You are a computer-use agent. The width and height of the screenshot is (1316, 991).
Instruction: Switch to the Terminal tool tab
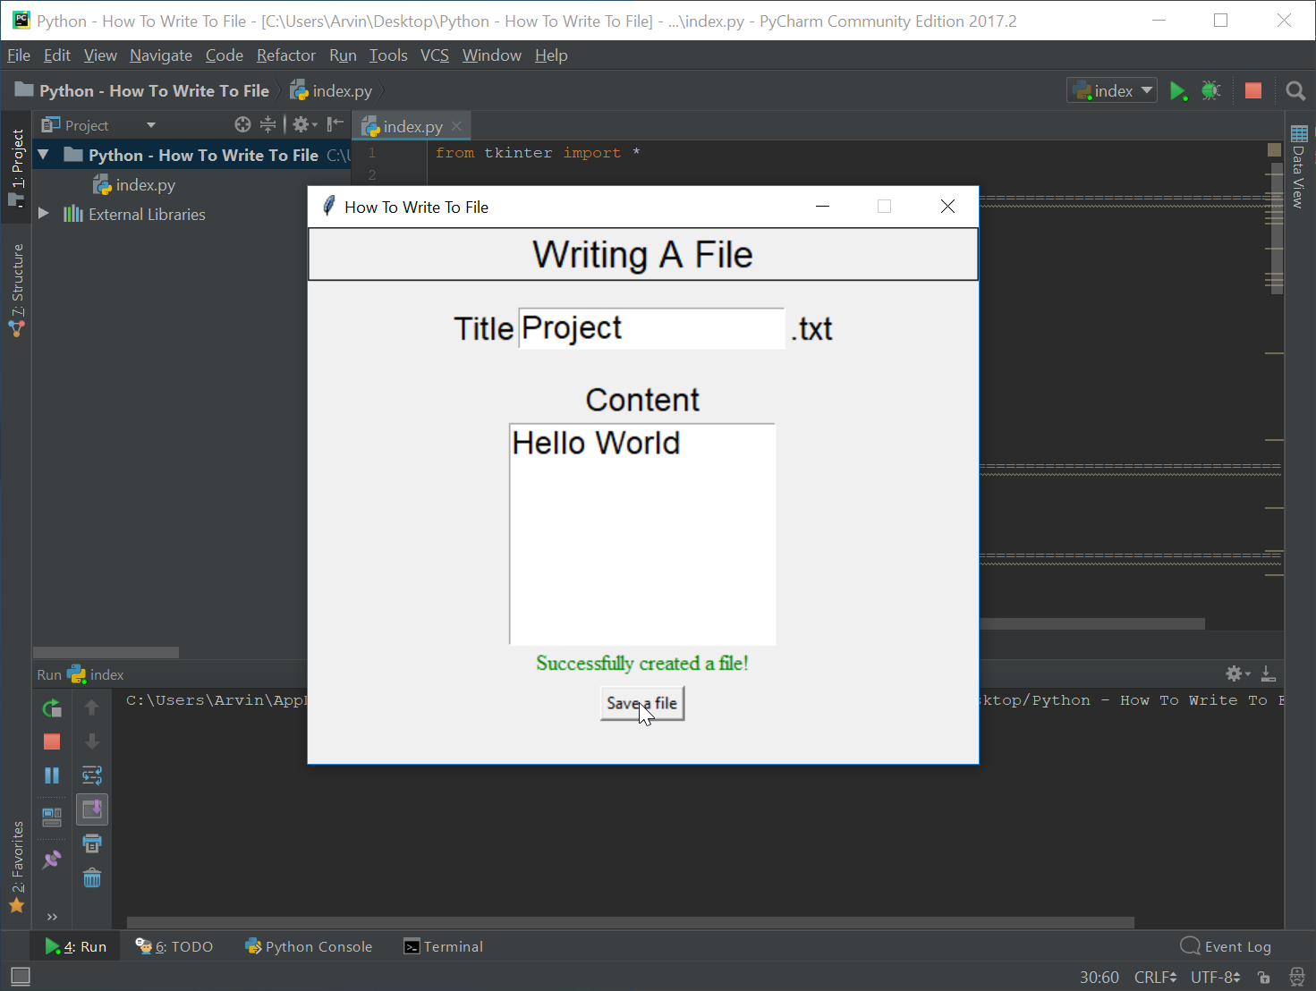click(444, 946)
